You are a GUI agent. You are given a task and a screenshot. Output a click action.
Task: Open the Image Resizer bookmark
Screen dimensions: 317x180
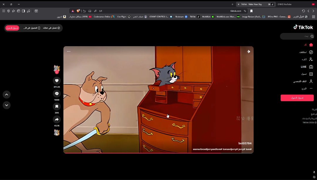(x=254, y=17)
